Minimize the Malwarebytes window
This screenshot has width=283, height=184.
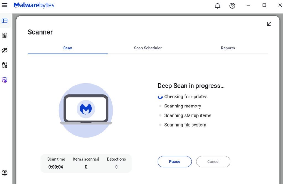[248, 5]
